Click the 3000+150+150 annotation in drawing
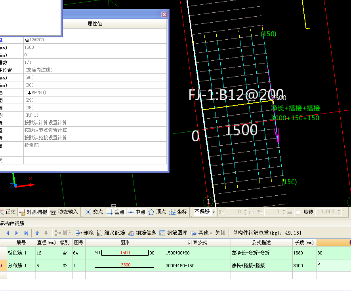351x291 pixels. pos(295,118)
